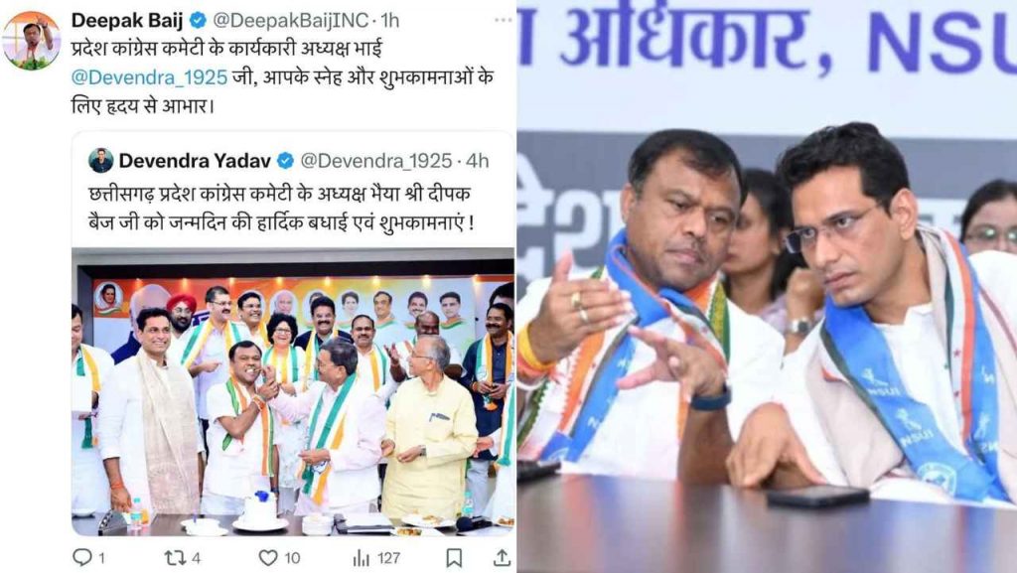The image size is (1017, 573).
Task: Click the Devendra Yadav display name
Action: (195, 161)
